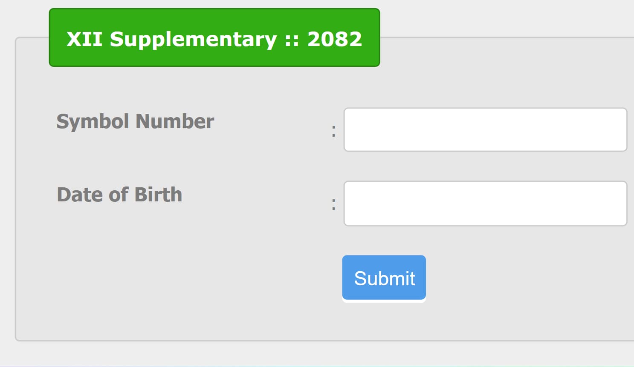Viewport: 634px width, 367px height.
Task: Click the Date of Birth label
Action: [119, 195]
